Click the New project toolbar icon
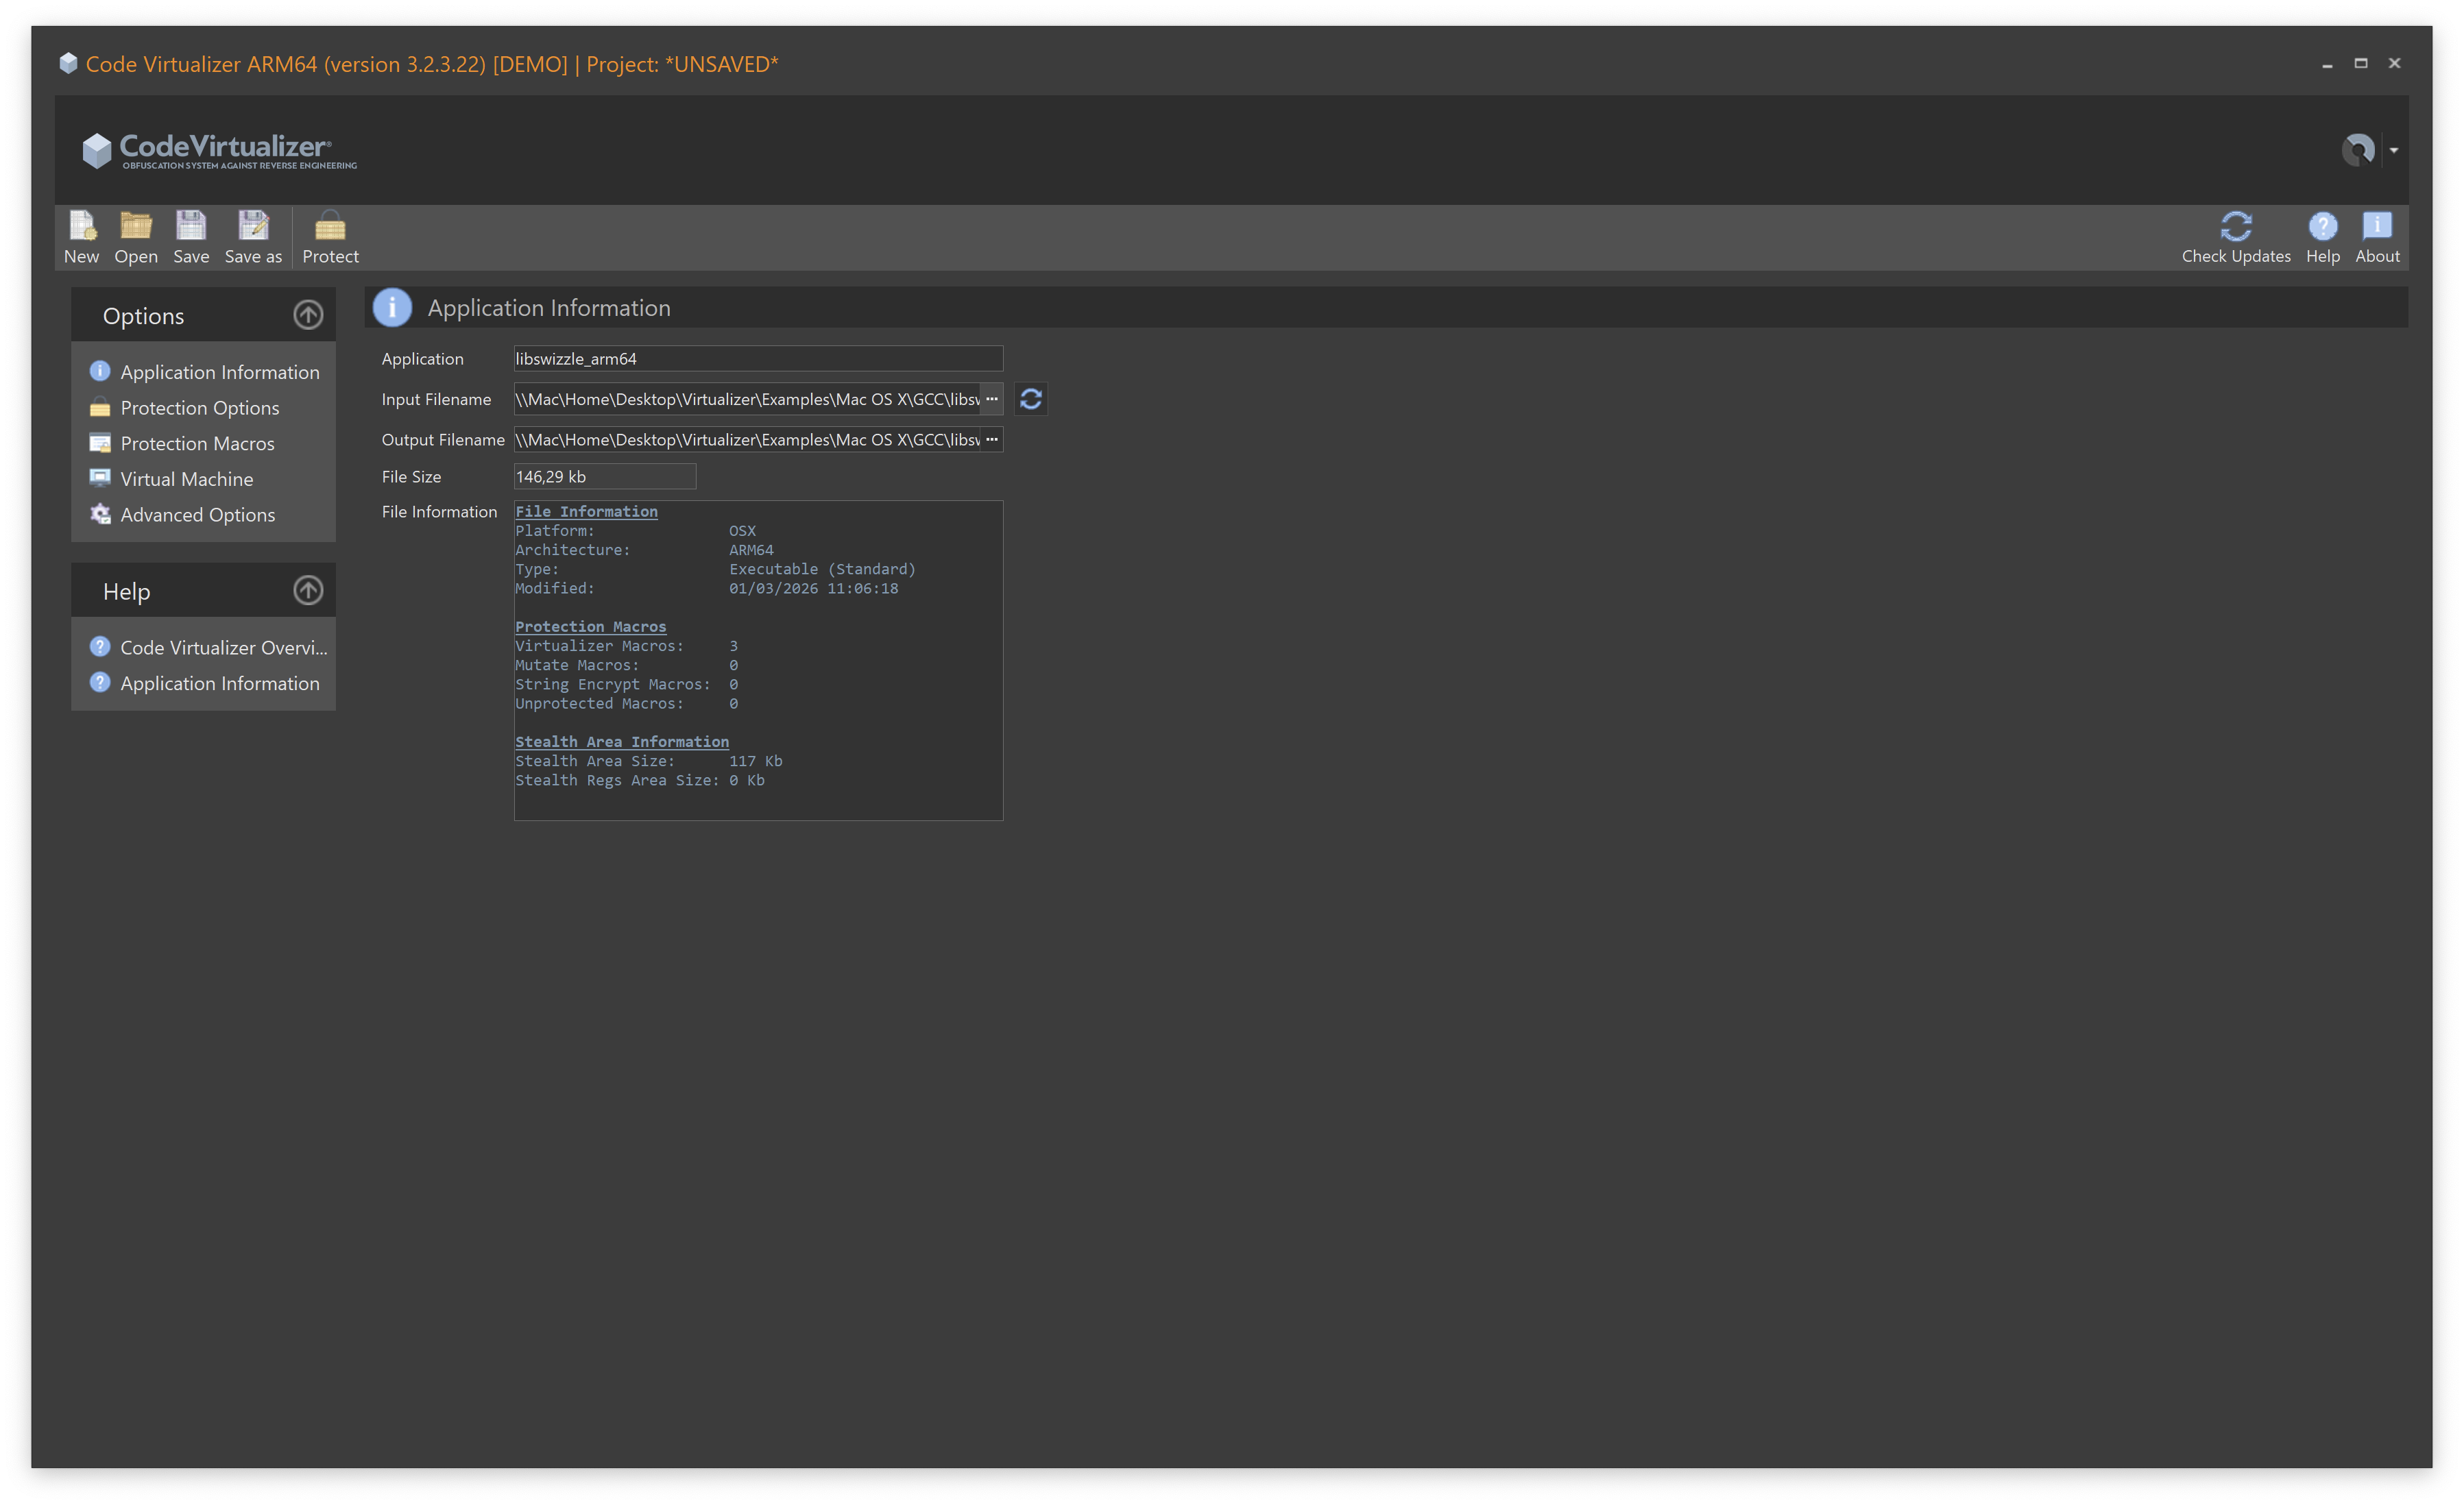The image size is (2464, 1505). (82, 237)
